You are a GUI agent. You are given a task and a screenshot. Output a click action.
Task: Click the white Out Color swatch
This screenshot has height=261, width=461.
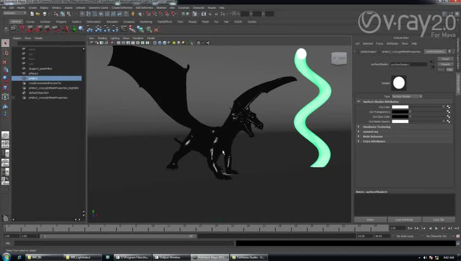[x=400, y=107]
